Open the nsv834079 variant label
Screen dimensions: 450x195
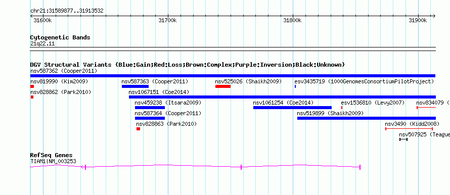pyautogui.click(x=433, y=103)
